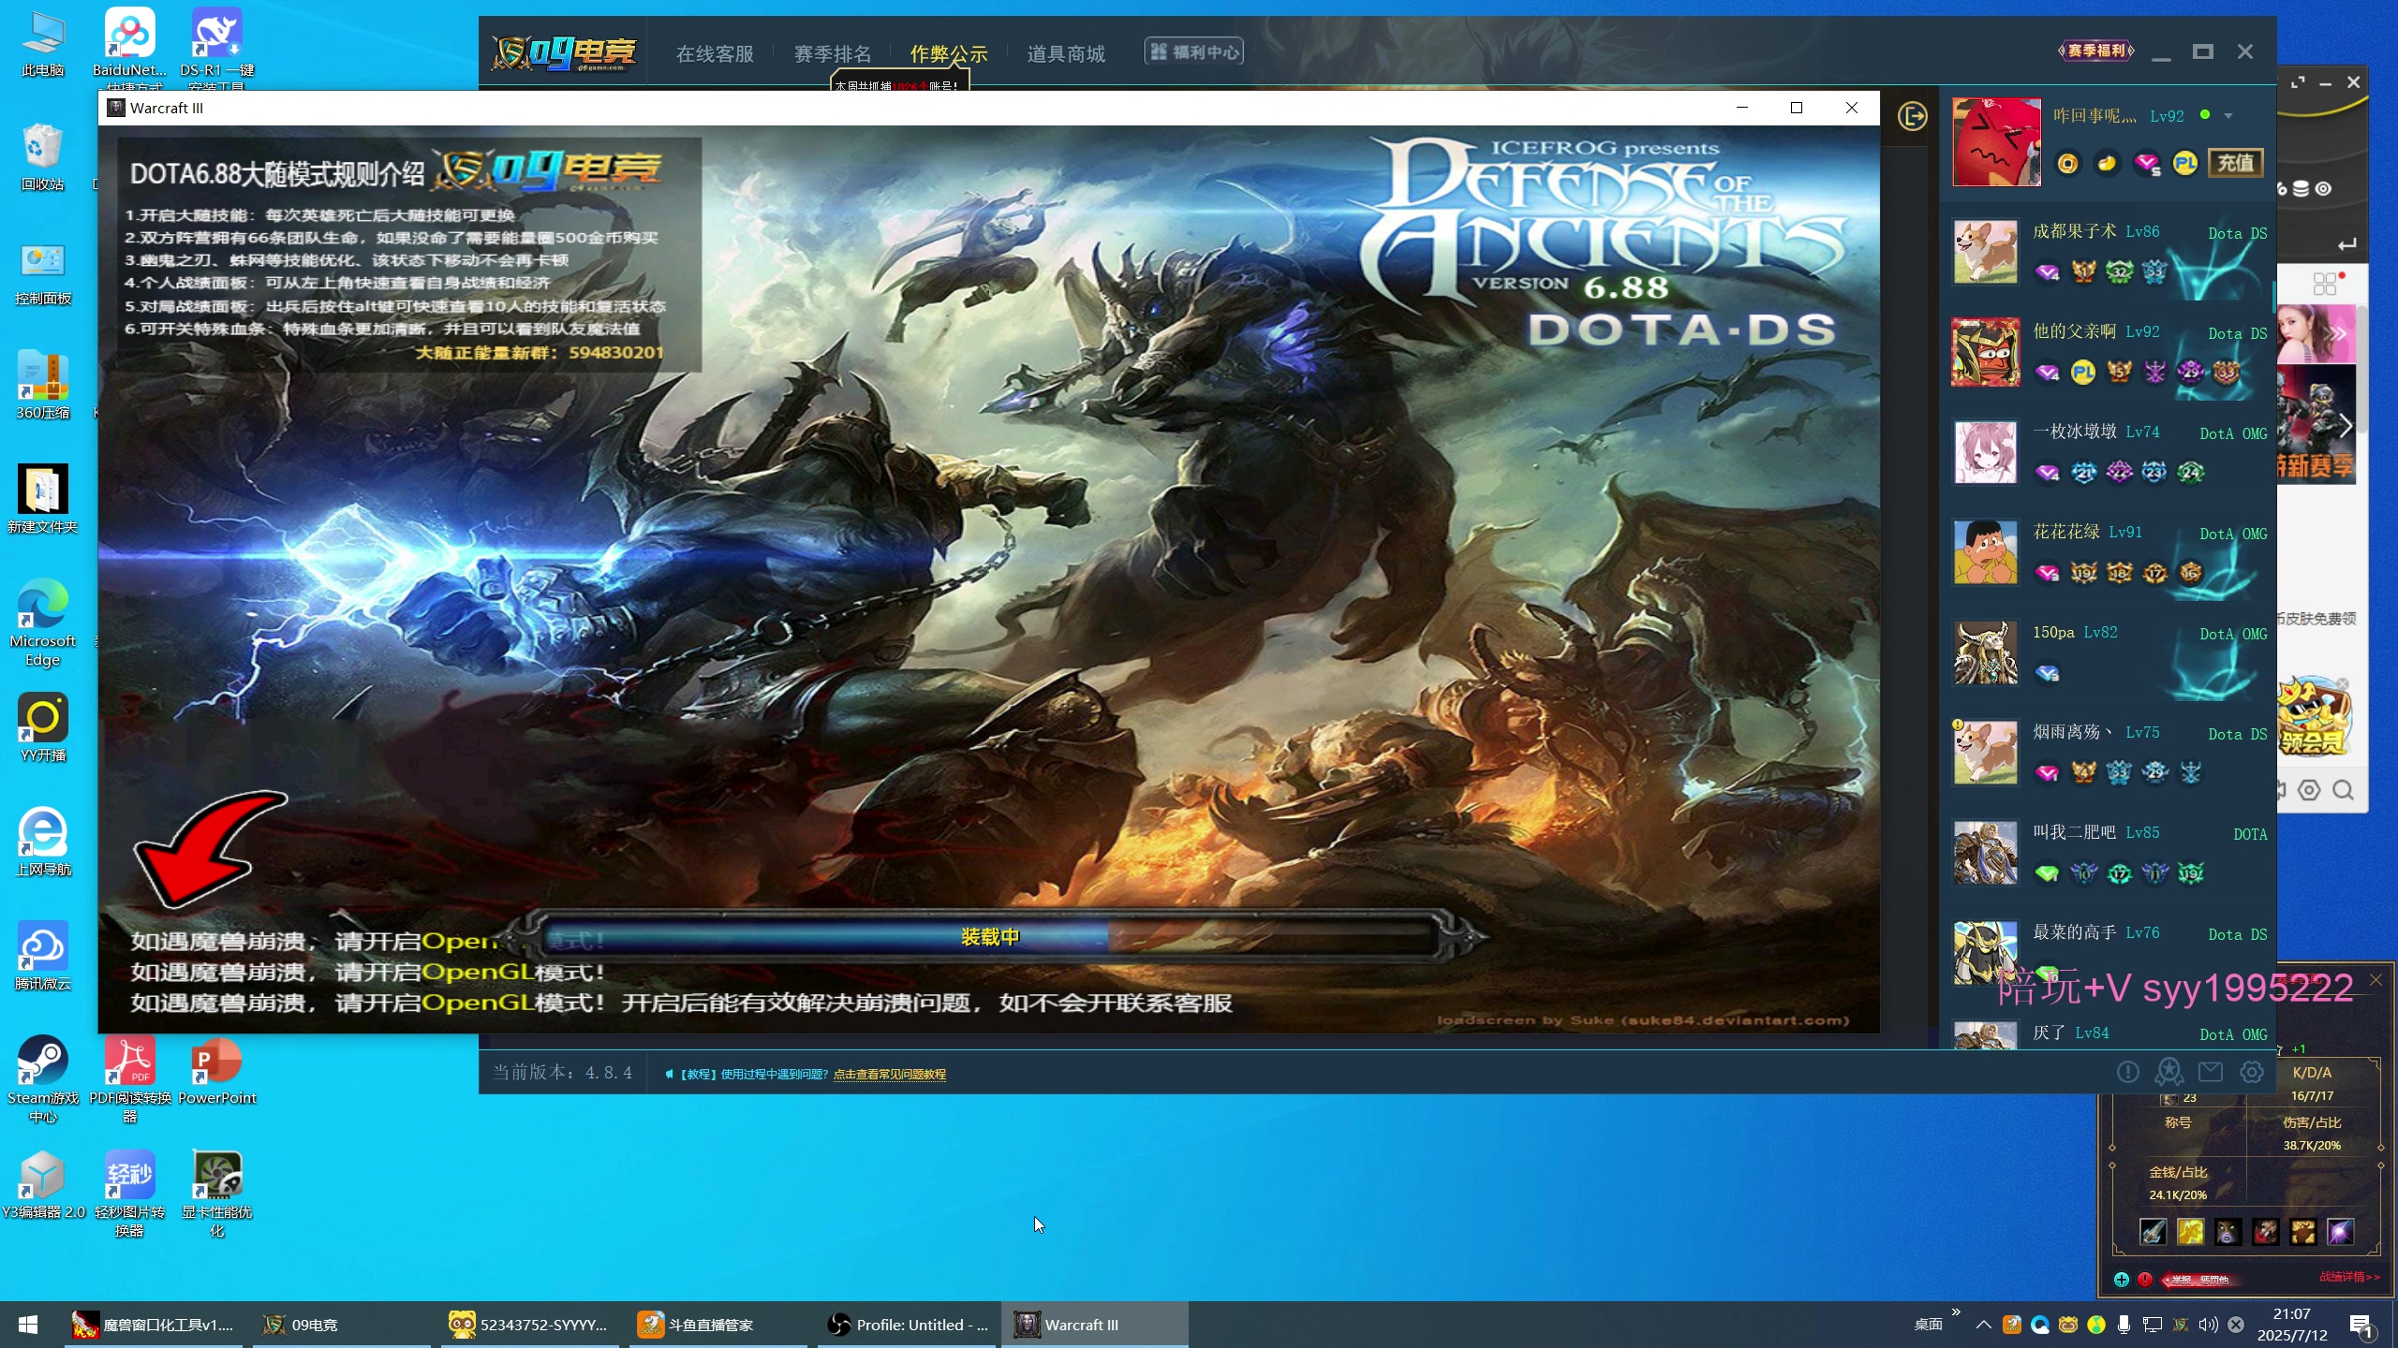Open the settings gear in 09 status bar
The image size is (2398, 1348).
(x=2252, y=1072)
